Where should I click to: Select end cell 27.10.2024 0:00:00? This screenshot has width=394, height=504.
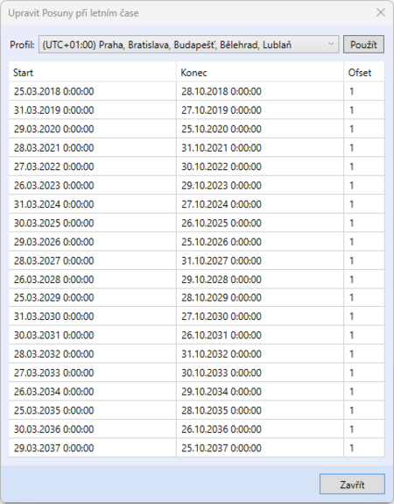260,204
